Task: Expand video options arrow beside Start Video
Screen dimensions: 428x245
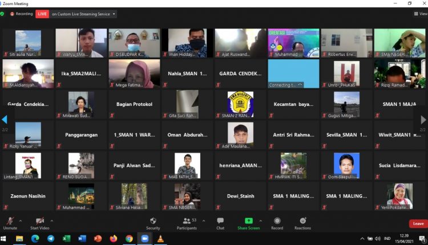Action: [51, 220]
